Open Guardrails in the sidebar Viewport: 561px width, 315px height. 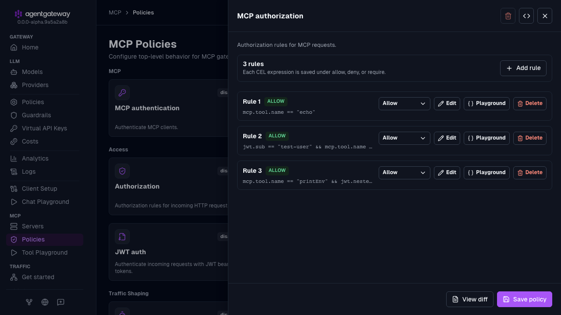tap(45, 115)
